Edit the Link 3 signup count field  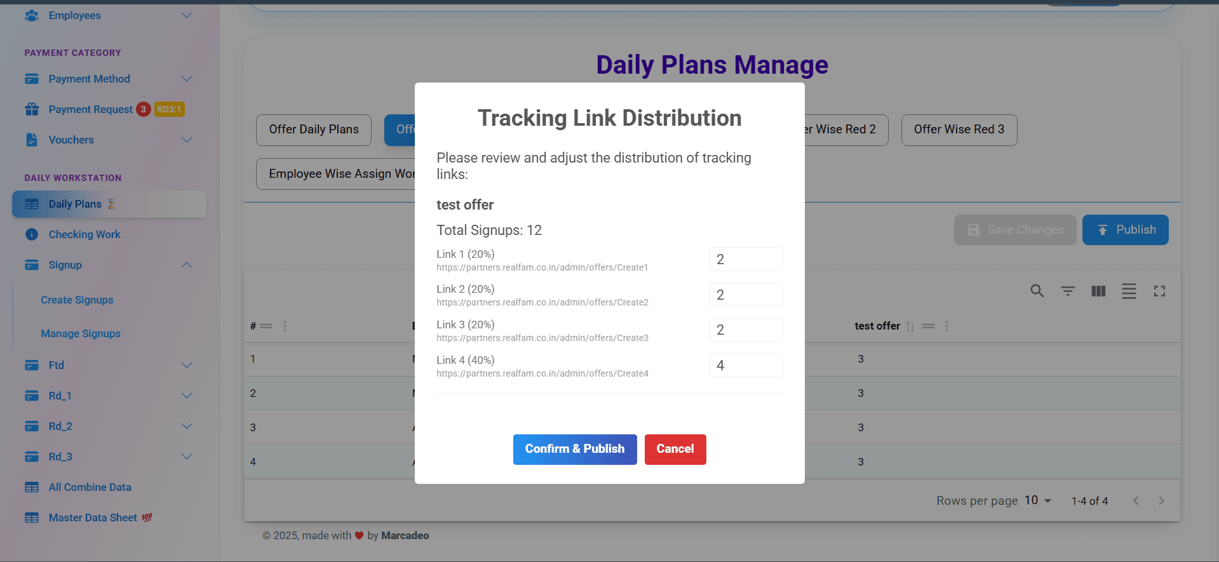[746, 330]
